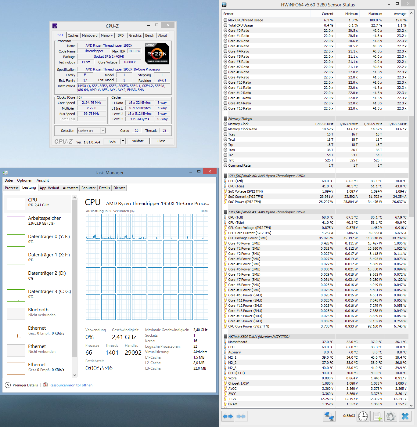Open the HWiNFO remote network computers icon

329,416
